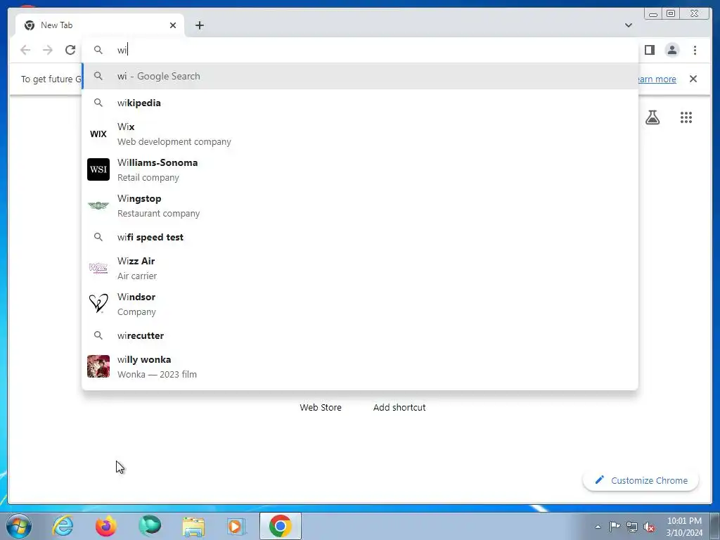This screenshot has width=720, height=540.
Task: Open the tab search dropdown chevron
Action: coord(629,25)
